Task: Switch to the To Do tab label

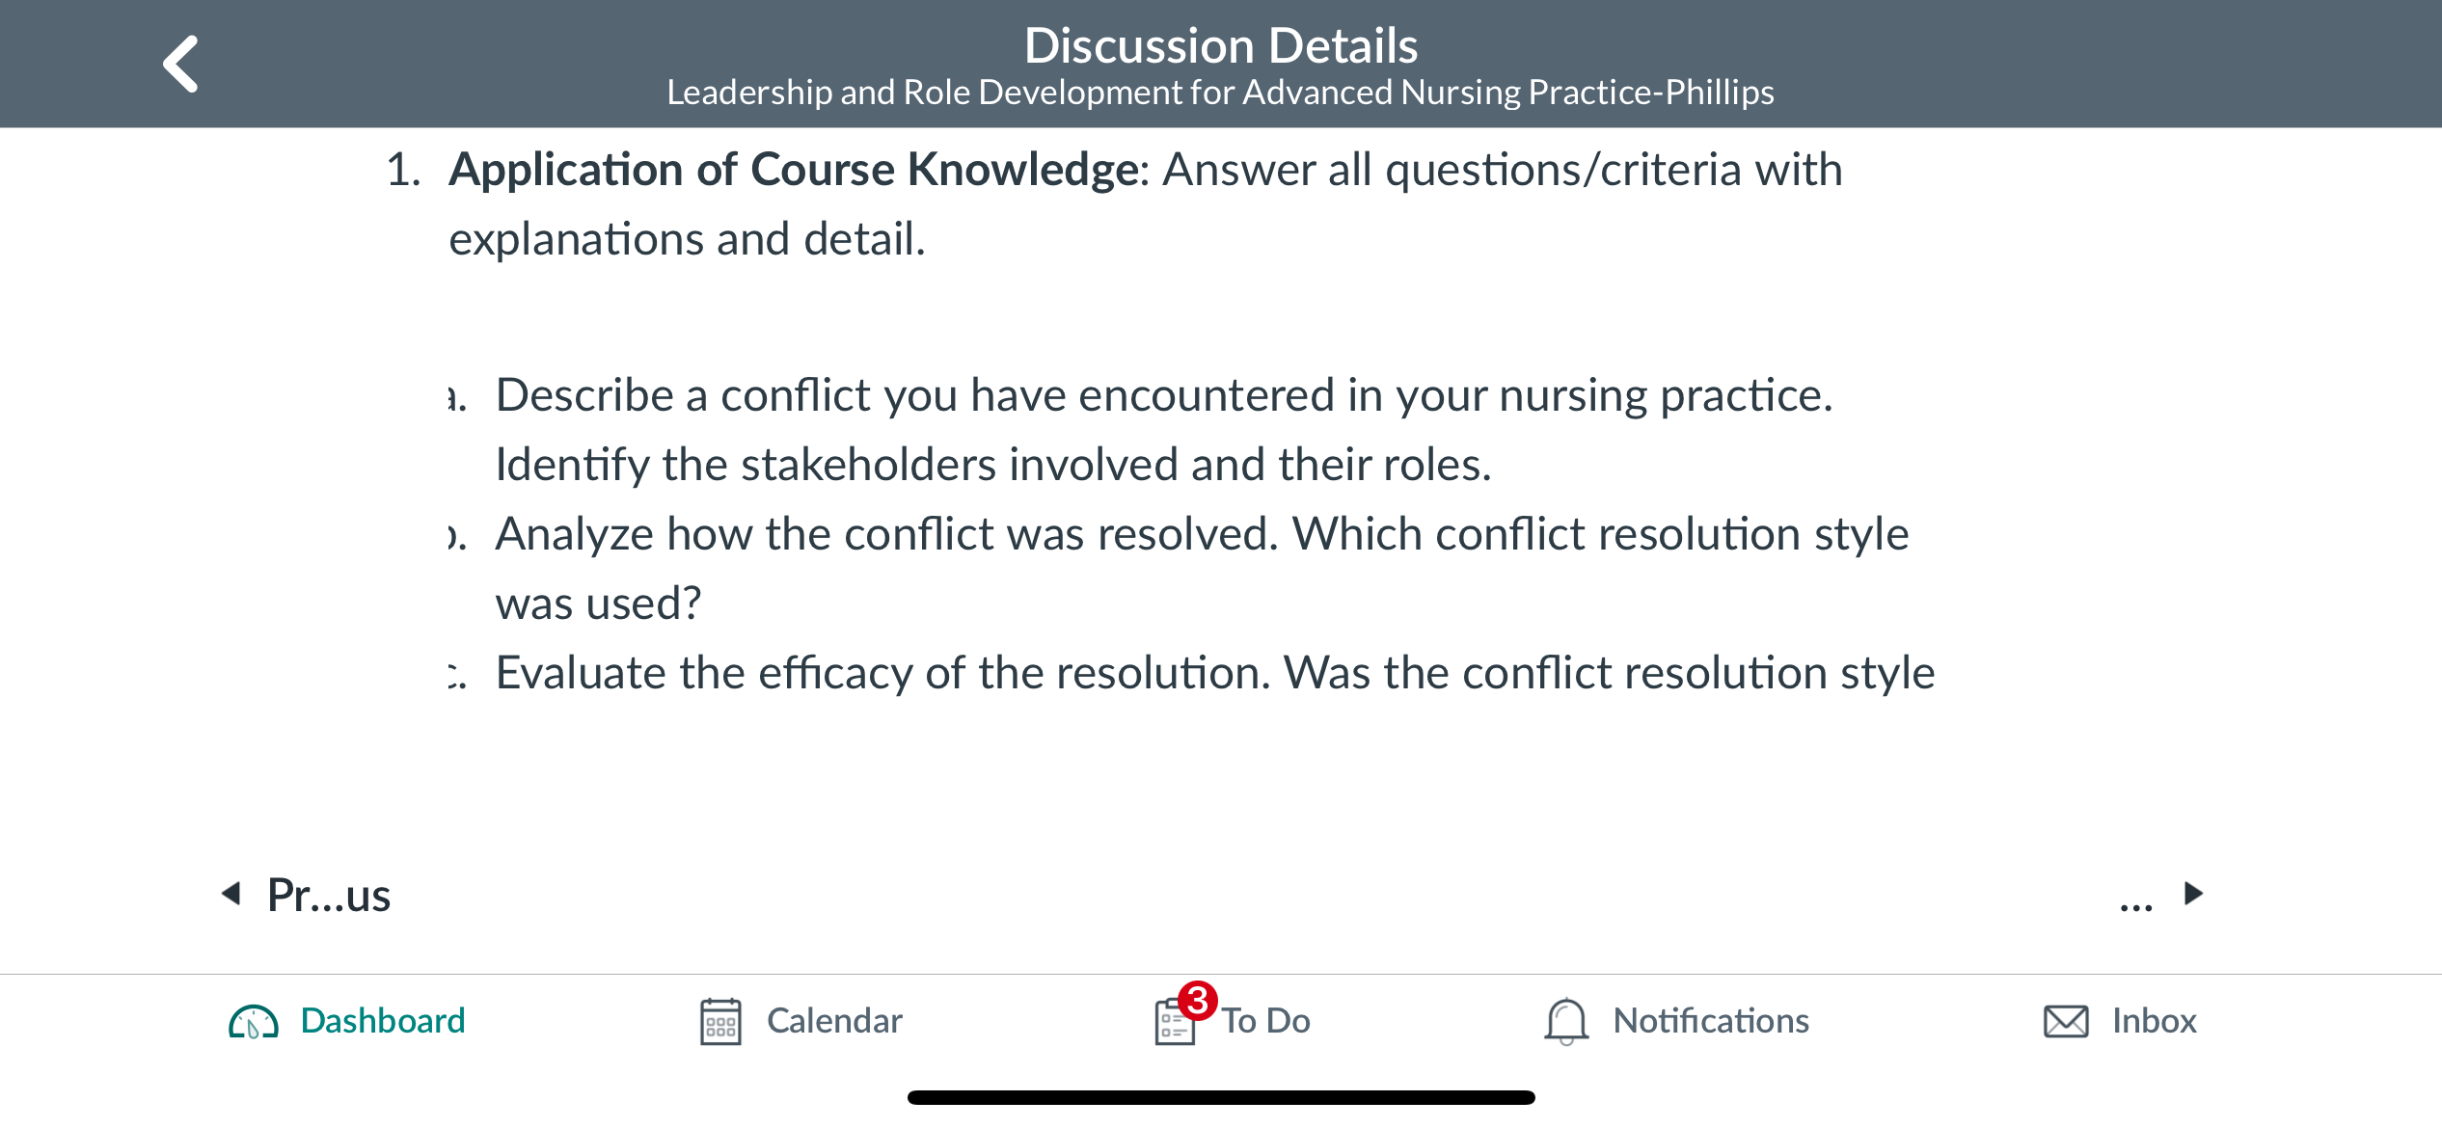Action: tap(1266, 1021)
